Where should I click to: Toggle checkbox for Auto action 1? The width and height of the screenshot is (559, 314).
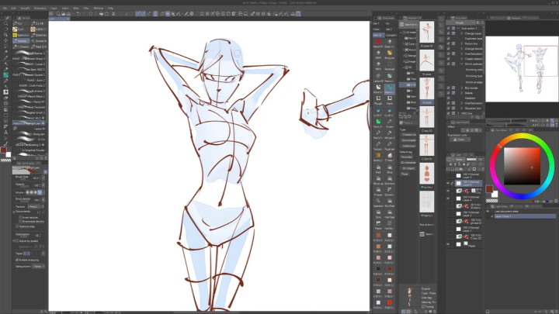449,28
